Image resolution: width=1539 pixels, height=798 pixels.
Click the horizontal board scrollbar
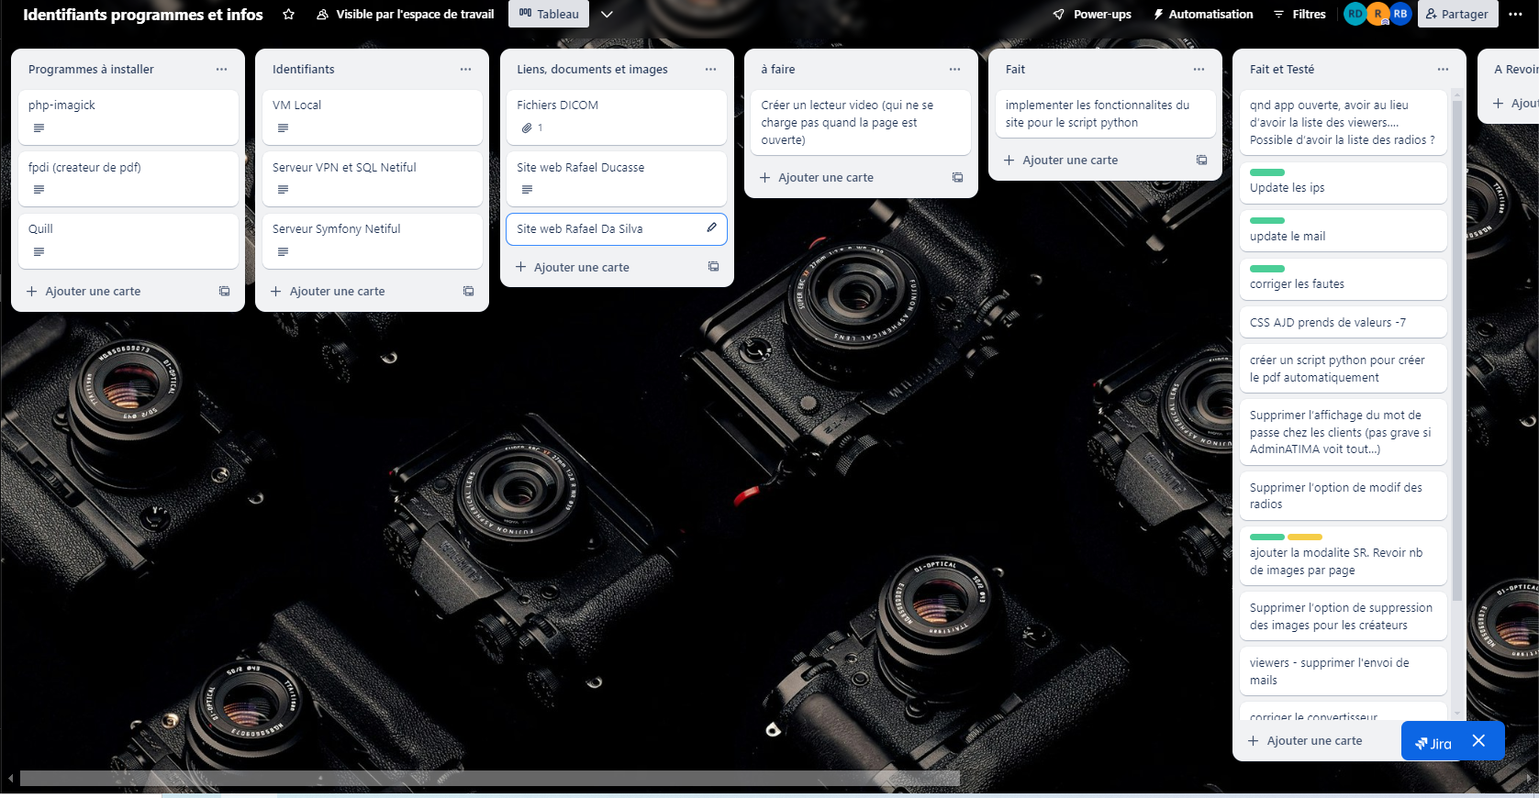pyautogui.click(x=490, y=778)
